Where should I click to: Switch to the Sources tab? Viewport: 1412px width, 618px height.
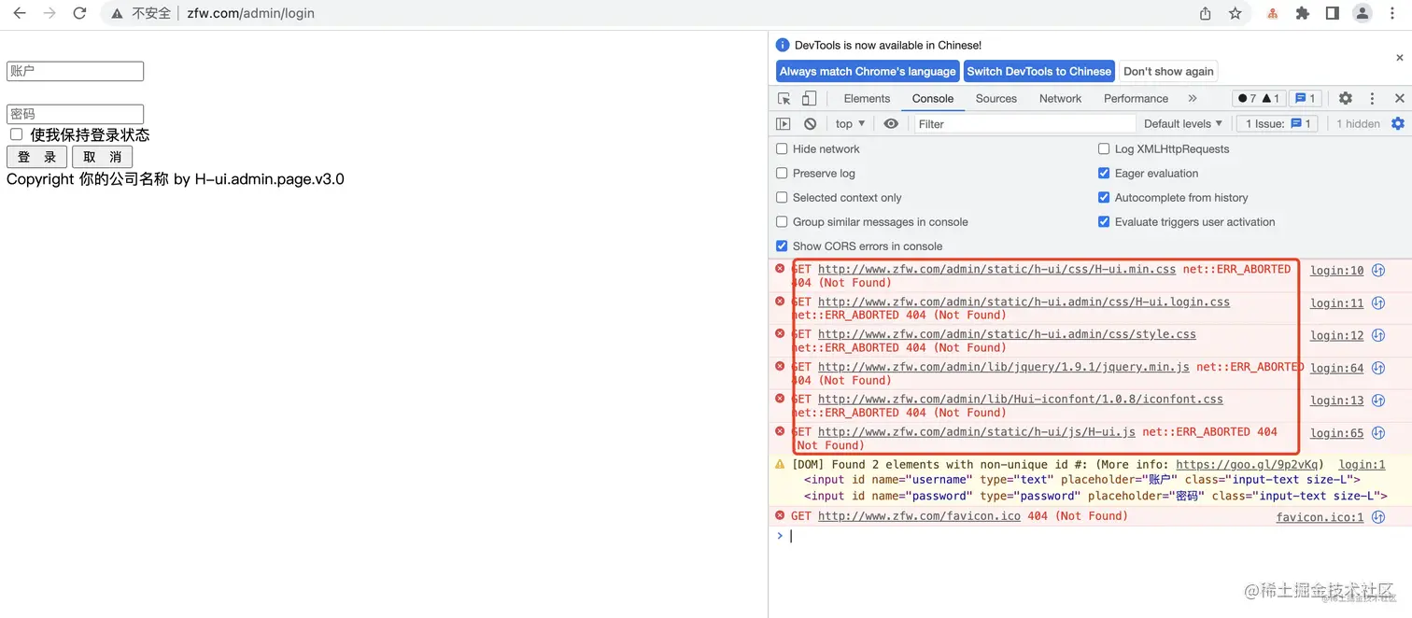[x=995, y=98]
